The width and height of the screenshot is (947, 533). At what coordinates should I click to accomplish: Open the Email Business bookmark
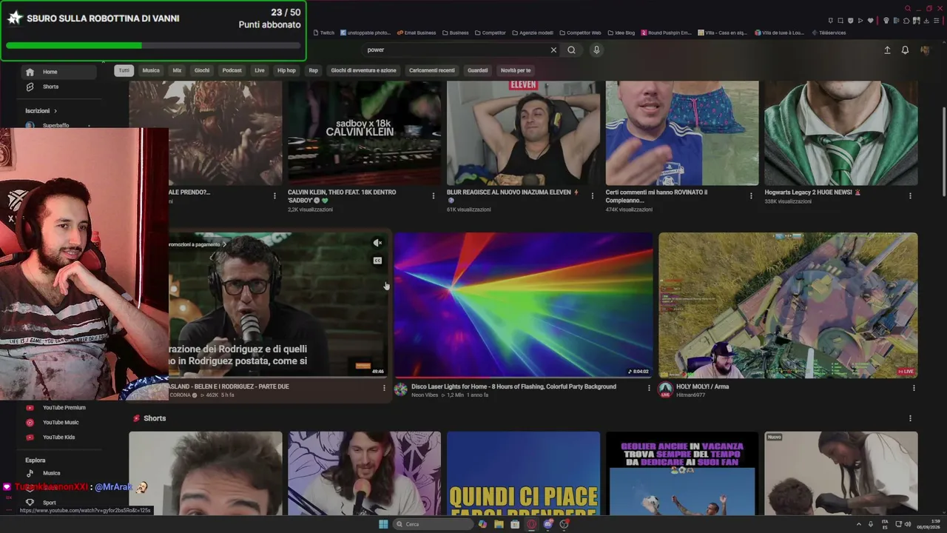pyautogui.click(x=417, y=33)
